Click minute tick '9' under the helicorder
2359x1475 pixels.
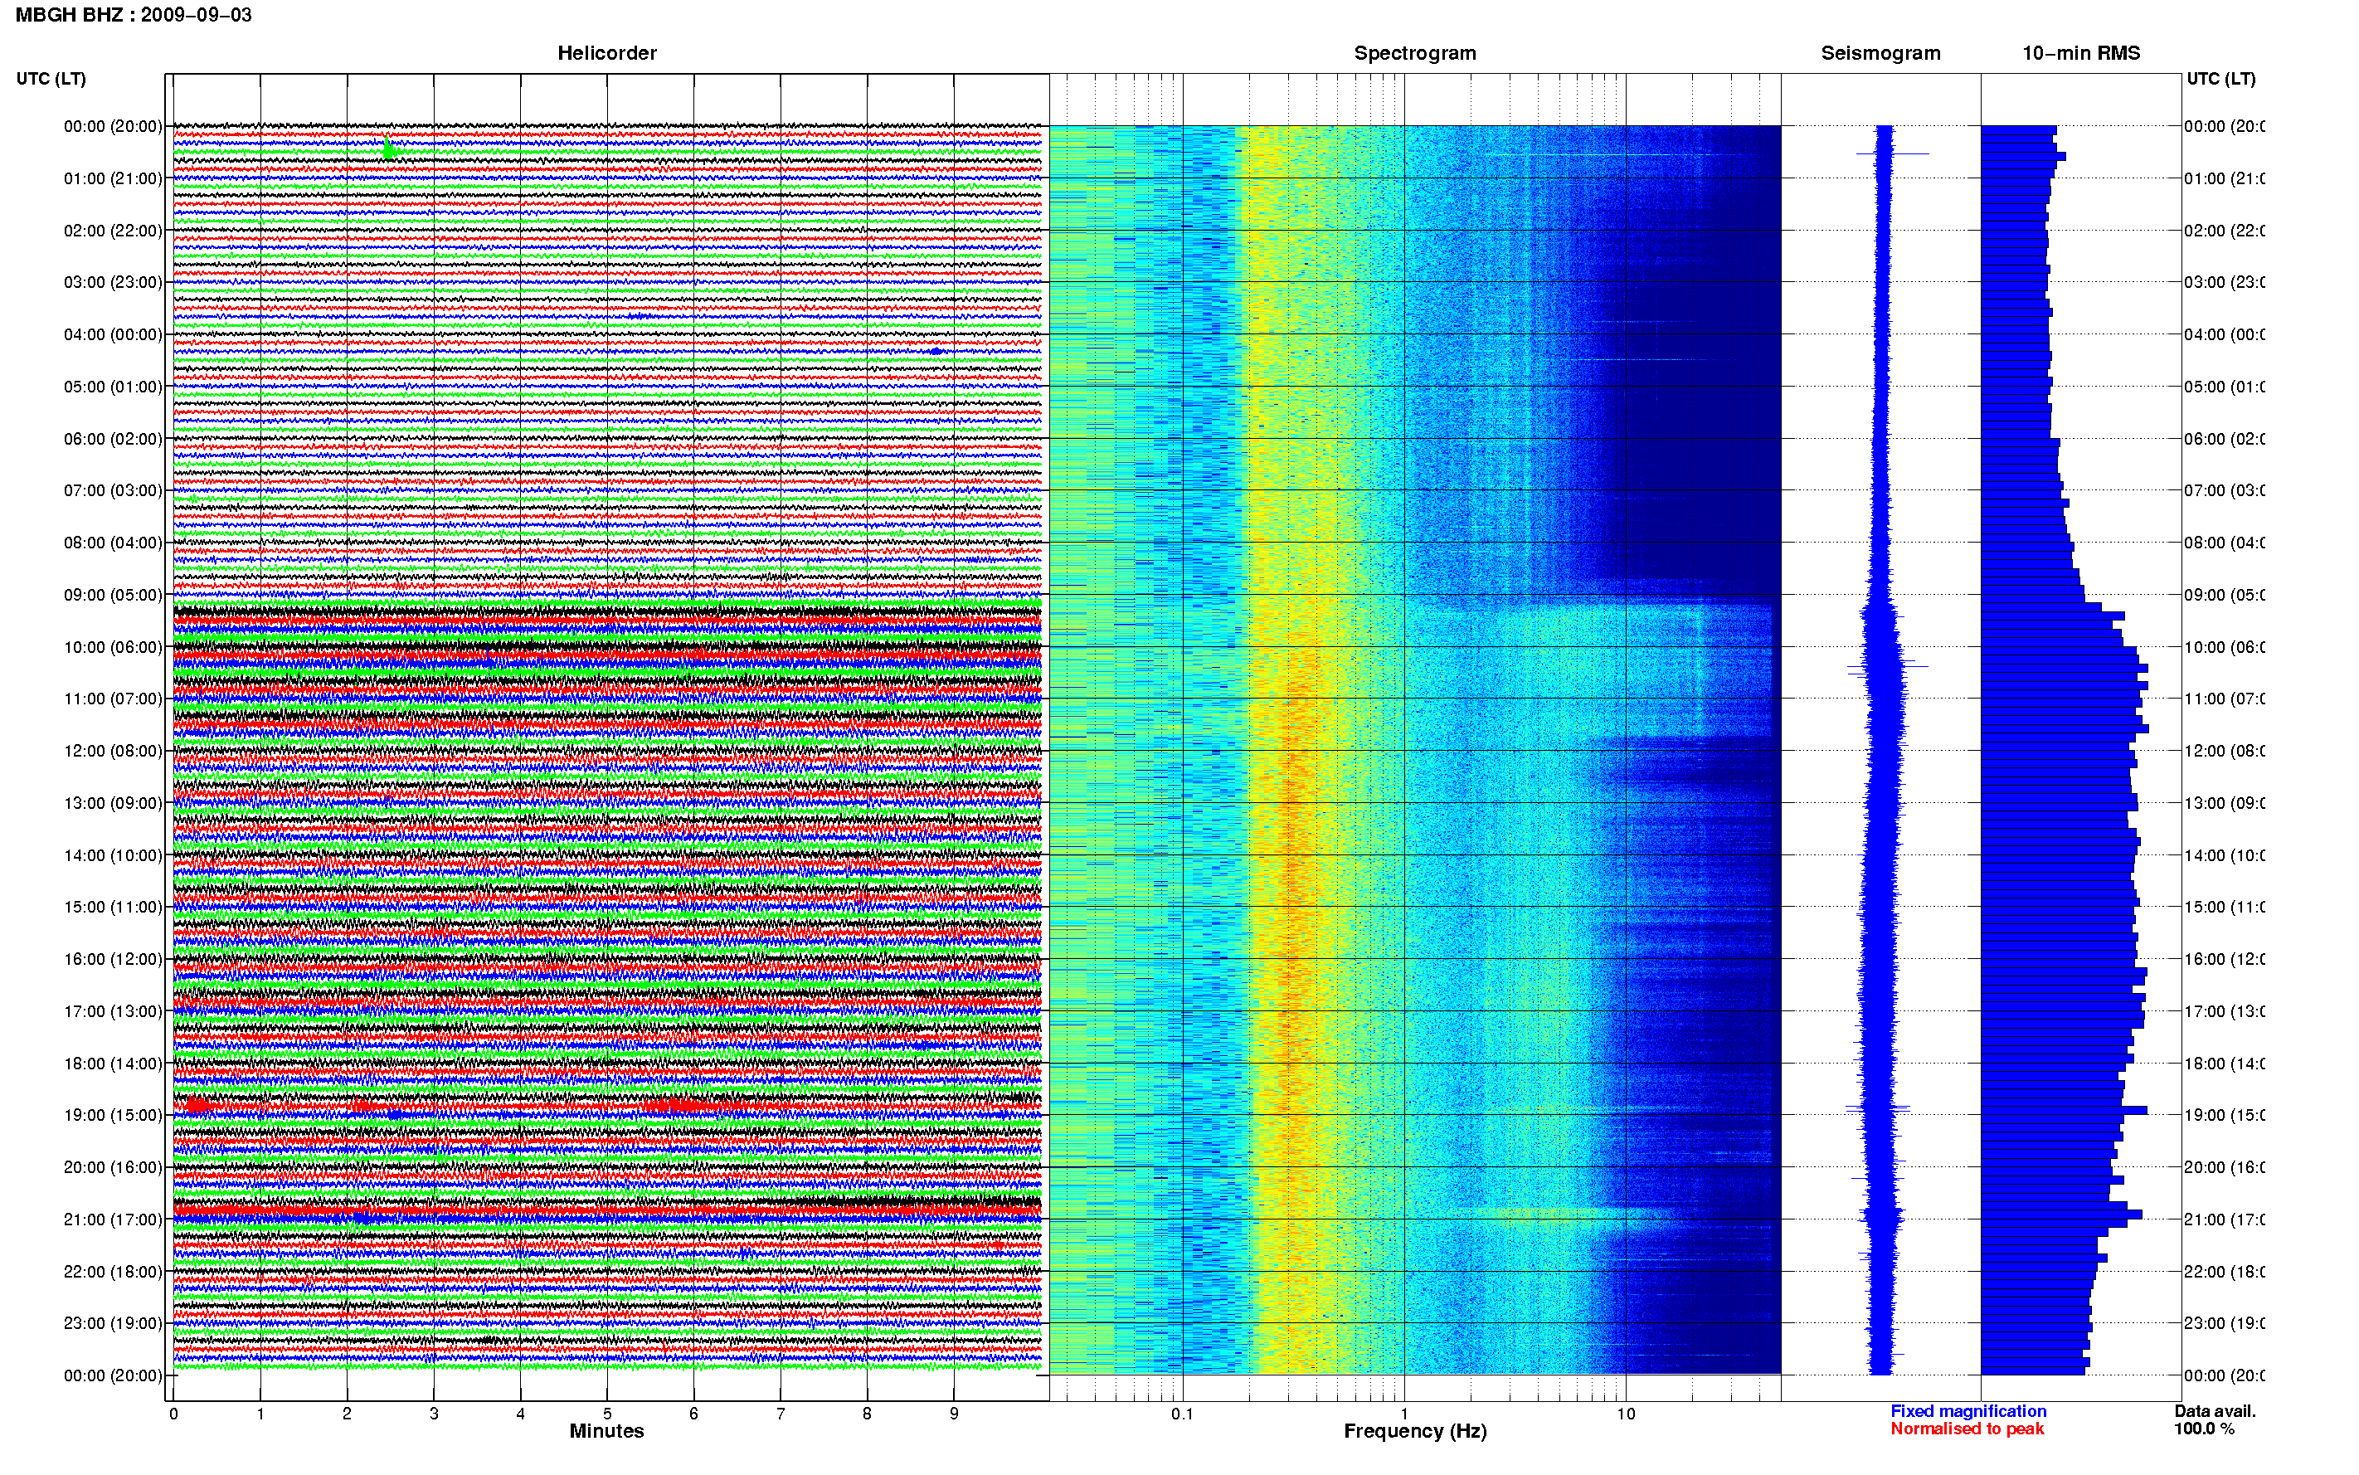(954, 1414)
